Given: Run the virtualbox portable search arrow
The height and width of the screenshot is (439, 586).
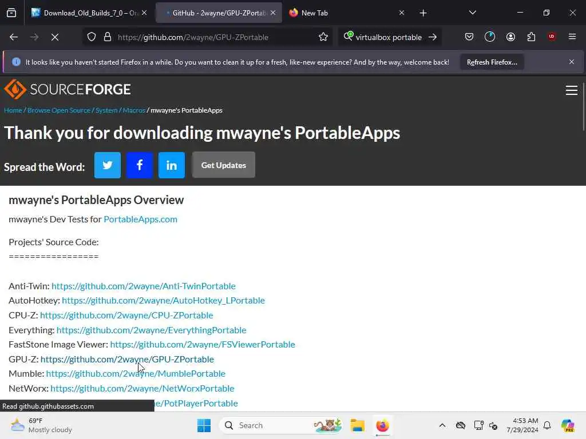Looking at the screenshot, I should (433, 37).
